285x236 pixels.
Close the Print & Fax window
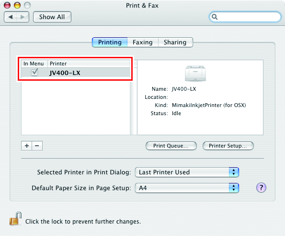tap(7, 5)
